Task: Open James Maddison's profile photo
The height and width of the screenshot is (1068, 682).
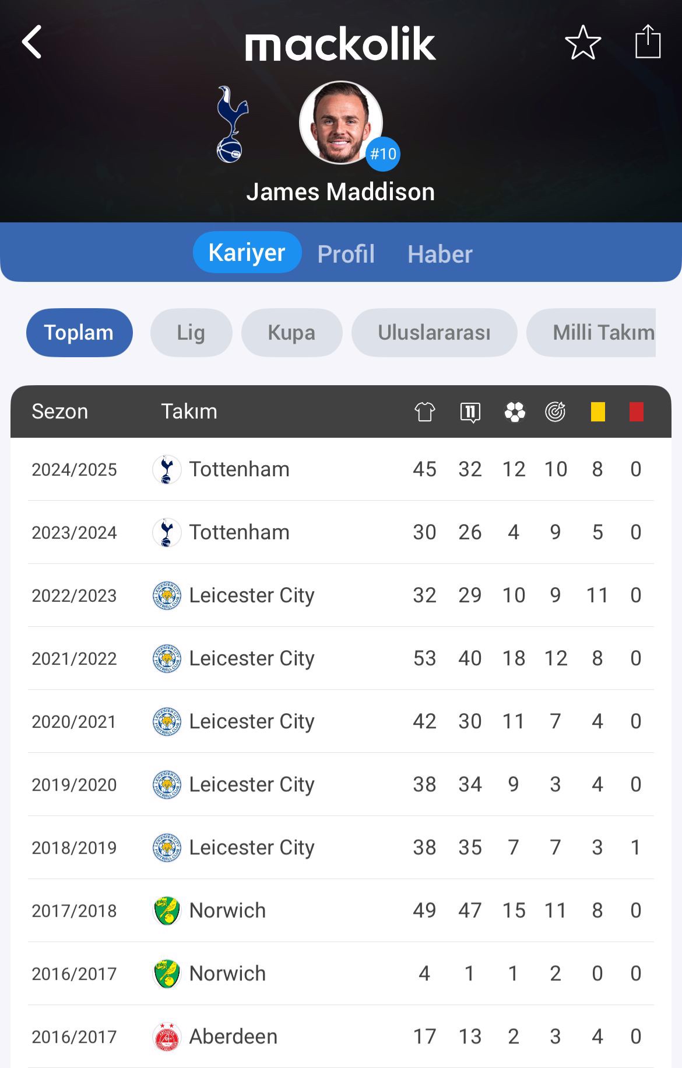Action: coord(341,123)
